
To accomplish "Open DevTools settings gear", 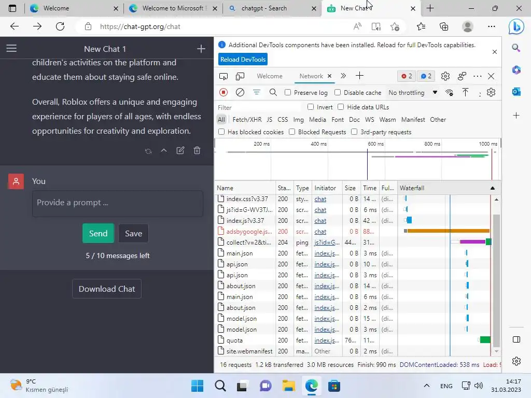I will (x=445, y=76).
